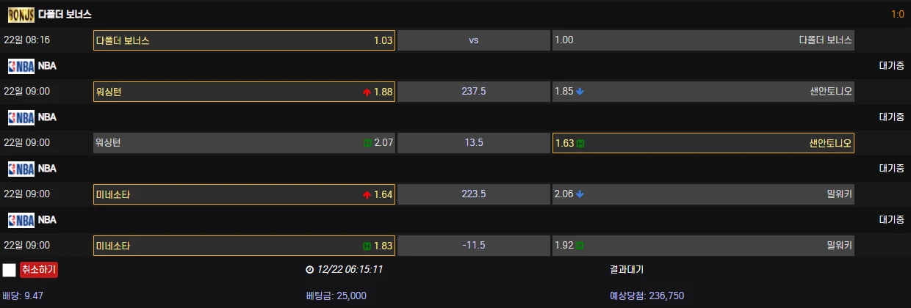Click the BONUS badge icon

pyautogui.click(x=21, y=14)
